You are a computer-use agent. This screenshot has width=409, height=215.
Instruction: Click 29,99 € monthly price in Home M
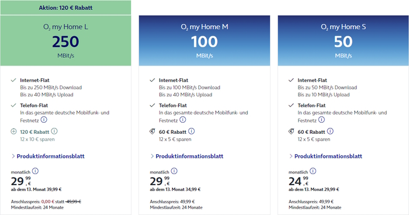tap(160, 181)
